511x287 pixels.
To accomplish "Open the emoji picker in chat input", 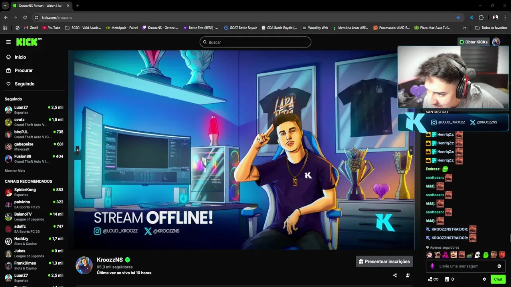I will 499,266.
